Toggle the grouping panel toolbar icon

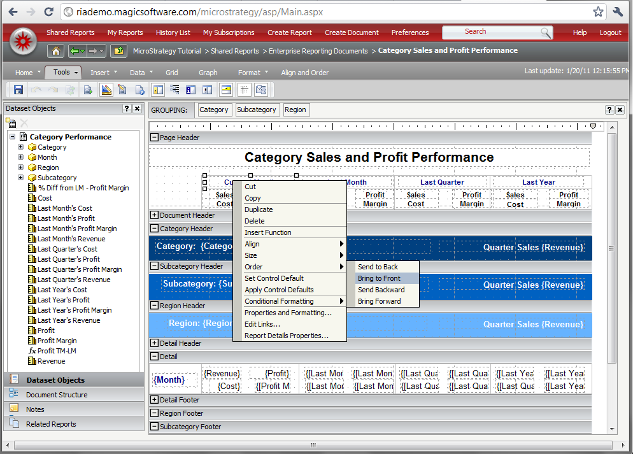pyautogui.click(x=175, y=90)
